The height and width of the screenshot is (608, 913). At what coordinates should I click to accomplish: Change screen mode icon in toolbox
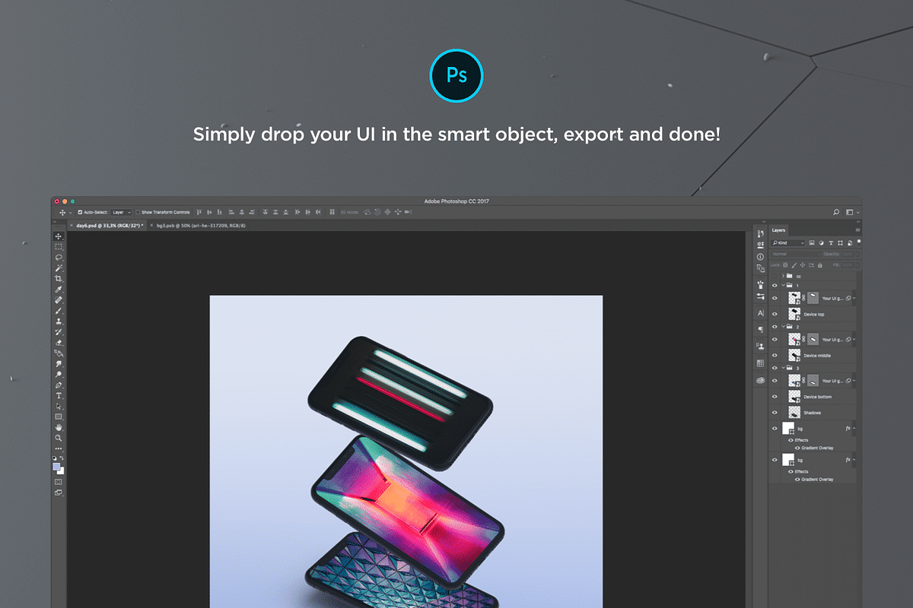[59, 492]
